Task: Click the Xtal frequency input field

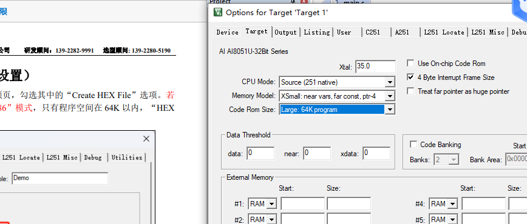Action: point(375,67)
